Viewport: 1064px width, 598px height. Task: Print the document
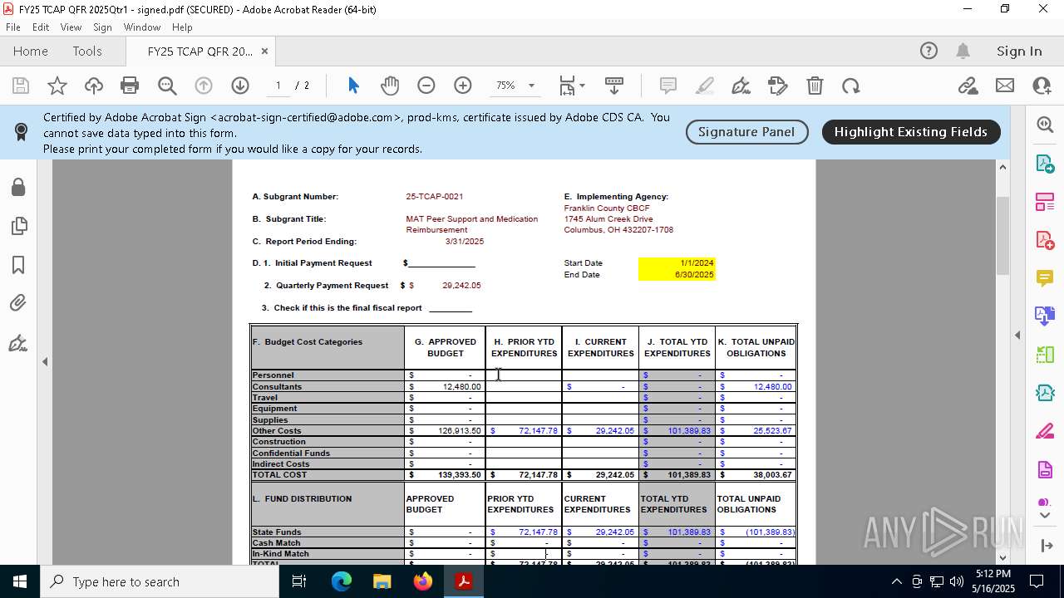pos(130,86)
